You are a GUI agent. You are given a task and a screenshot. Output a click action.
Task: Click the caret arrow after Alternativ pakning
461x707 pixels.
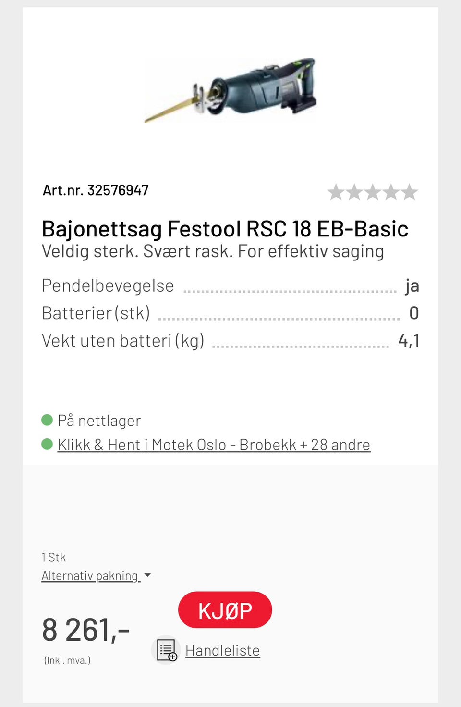point(147,575)
